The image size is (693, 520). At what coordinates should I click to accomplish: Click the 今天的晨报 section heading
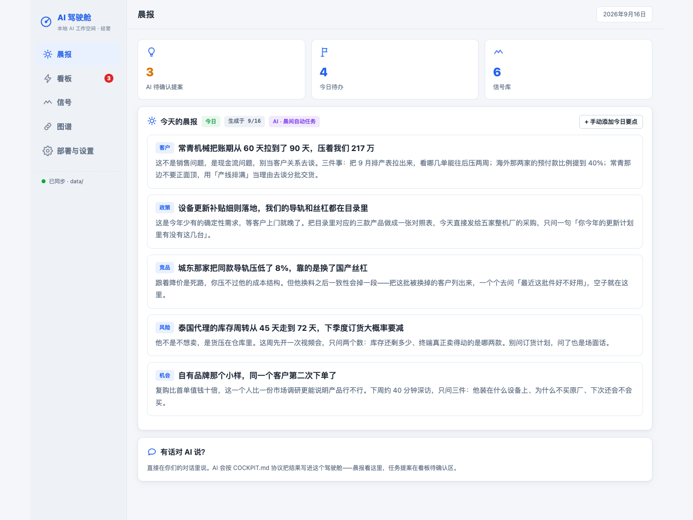coord(179,122)
